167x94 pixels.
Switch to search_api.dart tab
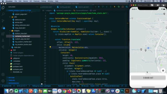82,7
